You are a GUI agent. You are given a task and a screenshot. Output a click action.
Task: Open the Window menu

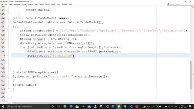(65, 4)
